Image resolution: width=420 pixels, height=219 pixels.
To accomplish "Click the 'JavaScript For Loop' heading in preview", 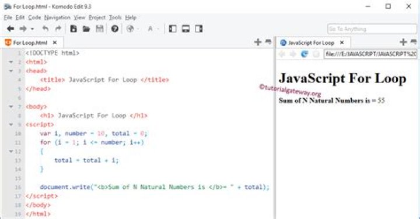I will coord(342,78).
